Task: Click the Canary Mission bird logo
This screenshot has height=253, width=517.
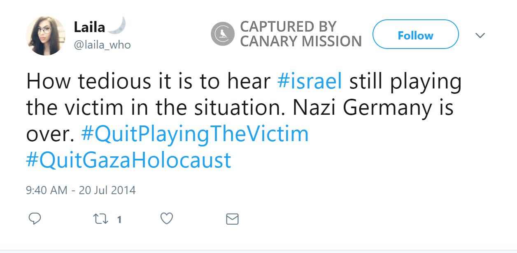Action: coord(223,34)
